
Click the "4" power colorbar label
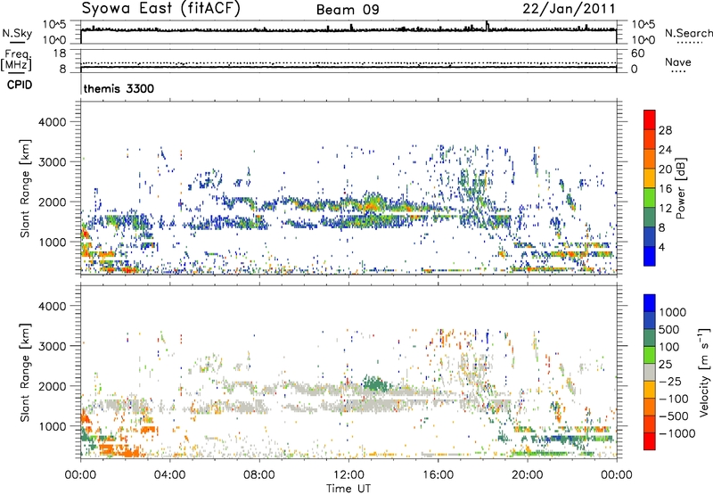pos(661,247)
